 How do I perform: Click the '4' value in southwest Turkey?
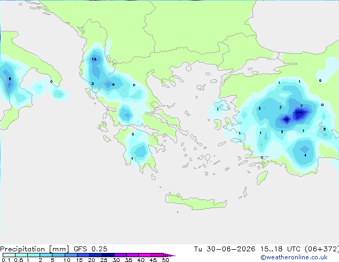(305, 155)
